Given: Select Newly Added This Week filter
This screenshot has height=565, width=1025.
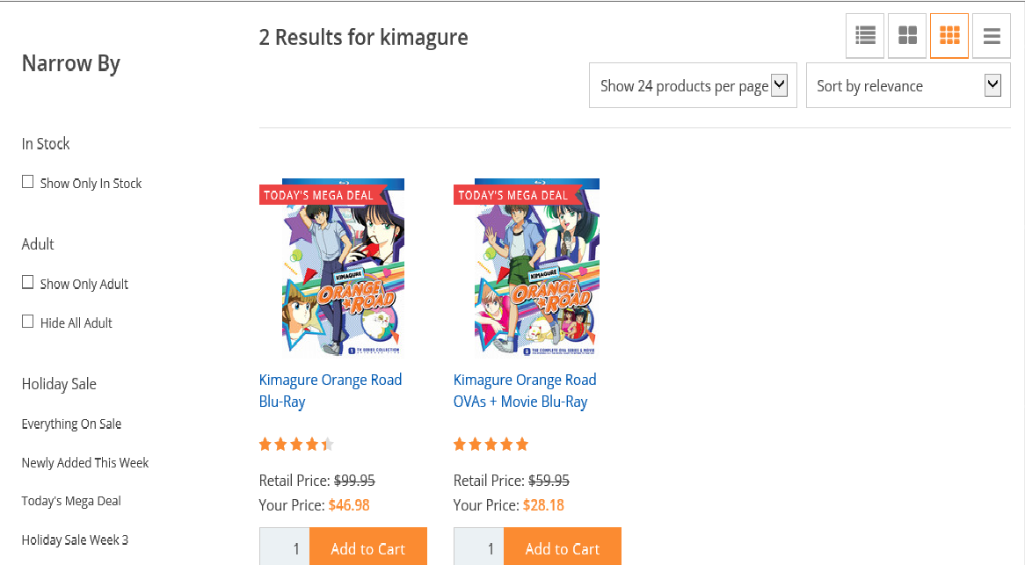Looking at the screenshot, I should tap(85, 462).
